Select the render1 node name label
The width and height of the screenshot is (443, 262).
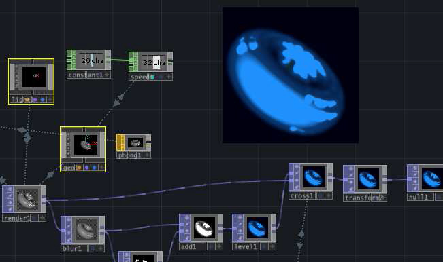16,218
